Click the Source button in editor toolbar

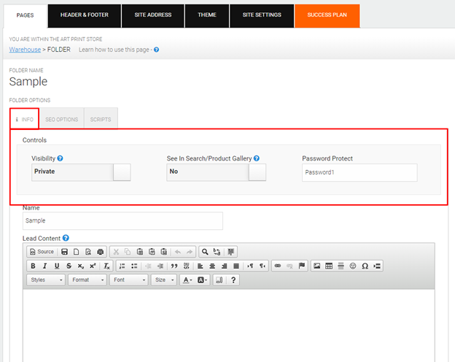42,252
